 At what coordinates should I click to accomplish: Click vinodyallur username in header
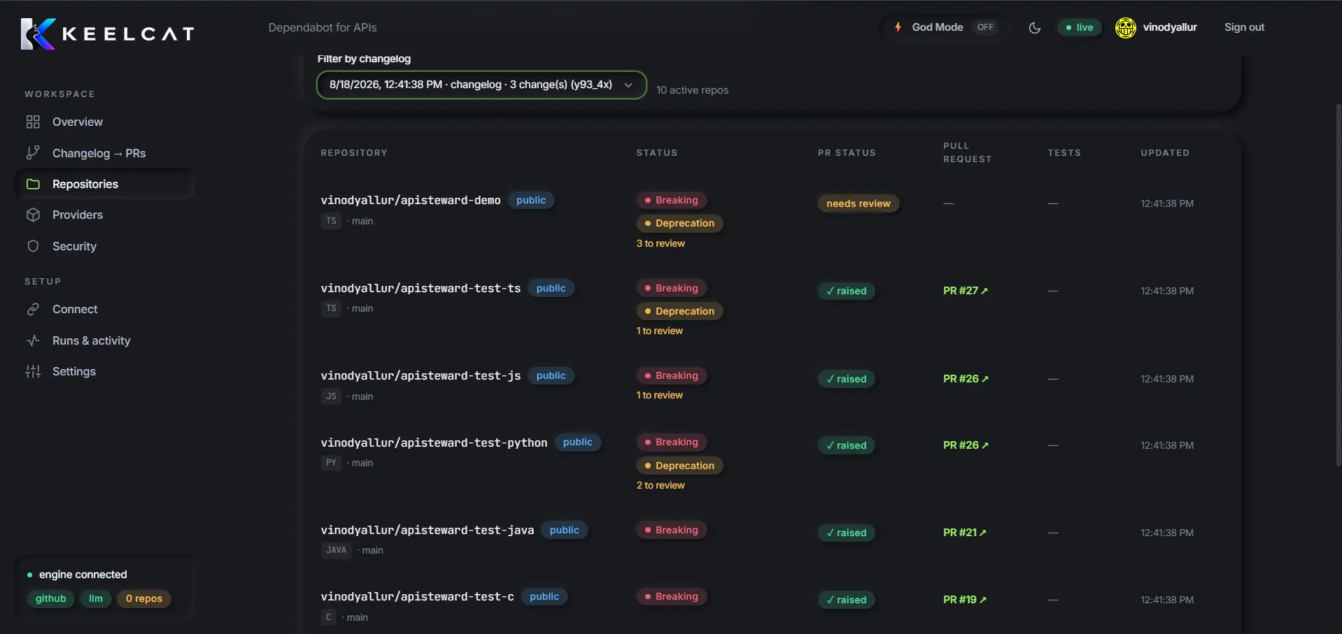click(1170, 27)
